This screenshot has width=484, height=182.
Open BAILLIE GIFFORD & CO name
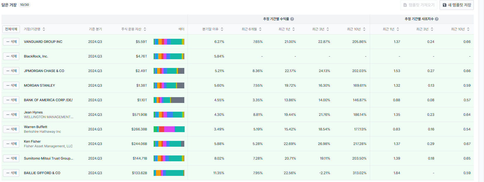pyautogui.click(x=42, y=173)
